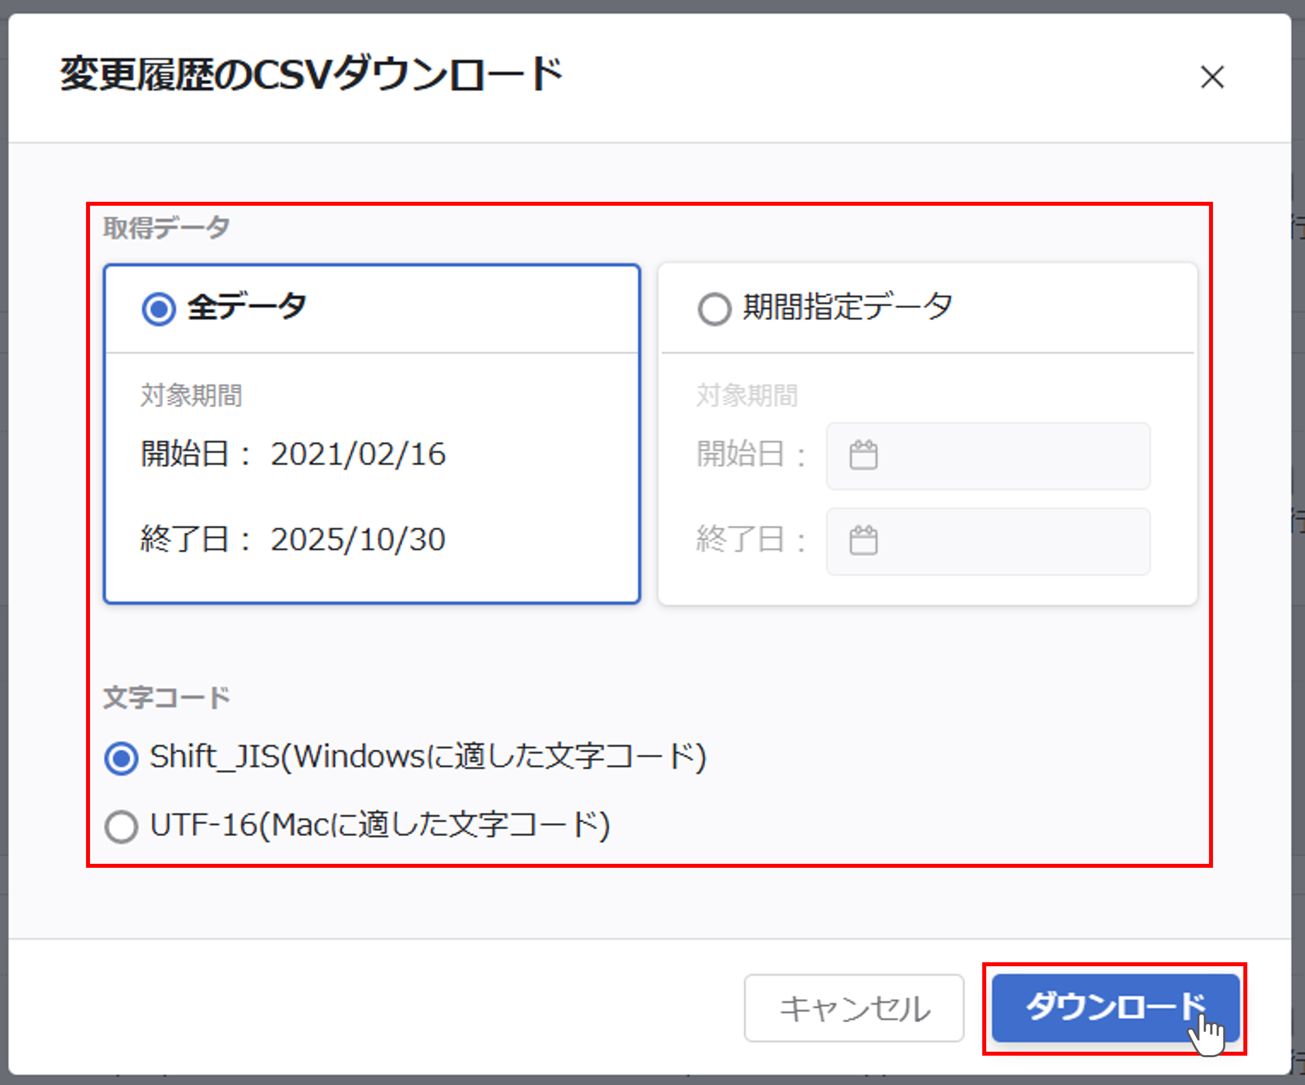1305x1085 pixels.
Task: Click the 取得データ section label
Action: pyautogui.click(x=165, y=227)
